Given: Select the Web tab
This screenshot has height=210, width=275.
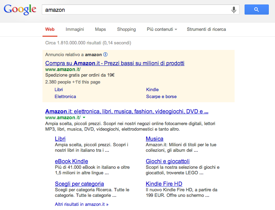Looking at the screenshot, I should [50, 29].
